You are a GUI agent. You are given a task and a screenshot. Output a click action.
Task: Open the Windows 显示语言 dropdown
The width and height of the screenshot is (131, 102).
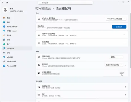pyautogui.click(x=116, y=19)
